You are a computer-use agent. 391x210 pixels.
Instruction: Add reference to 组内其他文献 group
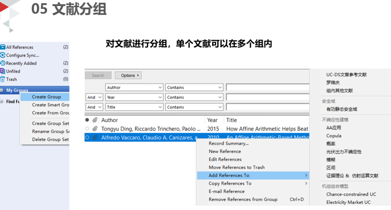click(x=339, y=91)
